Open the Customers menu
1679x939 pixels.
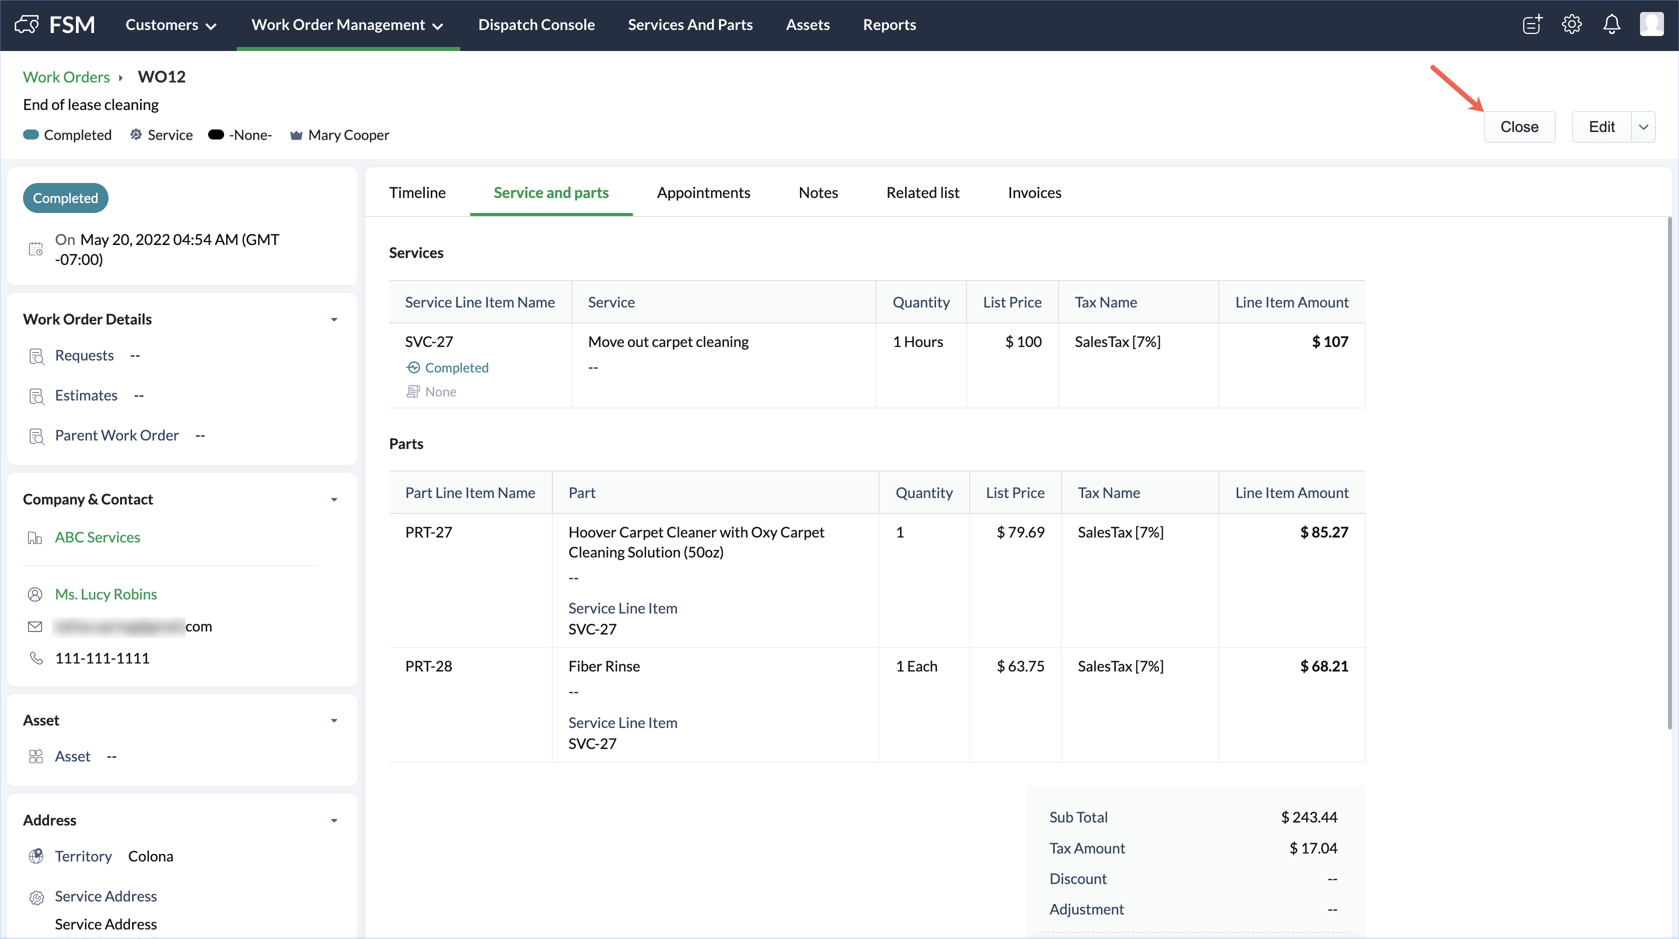point(171,24)
